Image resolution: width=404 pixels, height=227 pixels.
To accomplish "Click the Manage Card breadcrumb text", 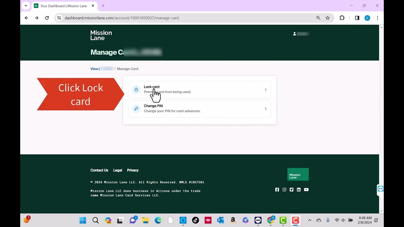I will pos(128,69).
